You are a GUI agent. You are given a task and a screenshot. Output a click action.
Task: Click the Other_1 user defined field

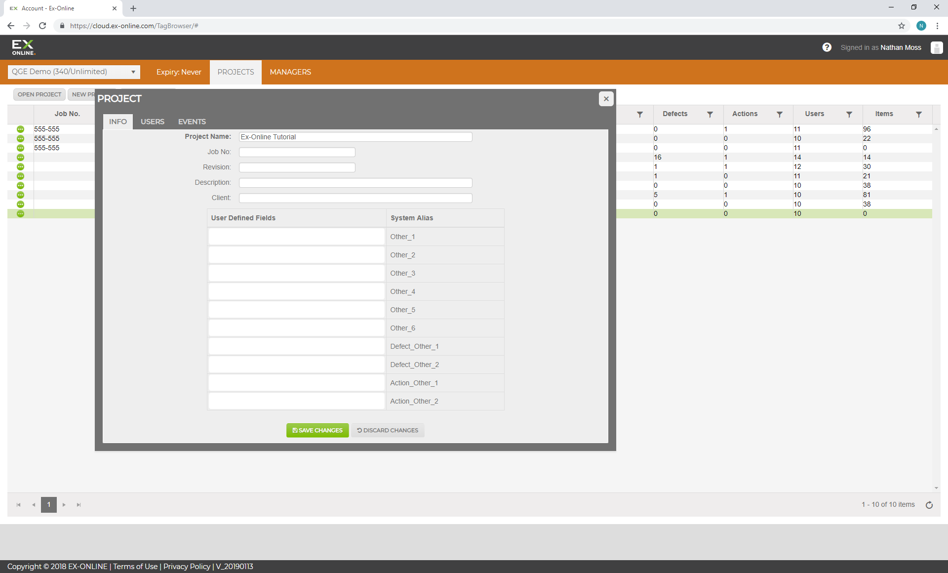pos(296,237)
